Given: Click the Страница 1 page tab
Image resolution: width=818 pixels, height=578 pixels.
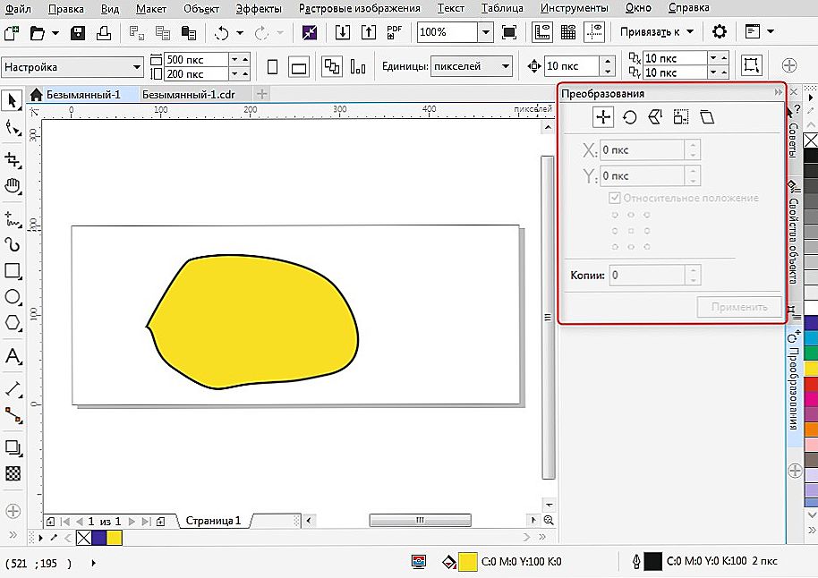Looking at the screenshot, I should coord(213,521).
